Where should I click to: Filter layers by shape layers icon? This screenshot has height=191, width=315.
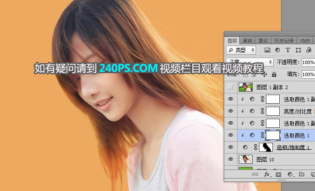[298, 50]
